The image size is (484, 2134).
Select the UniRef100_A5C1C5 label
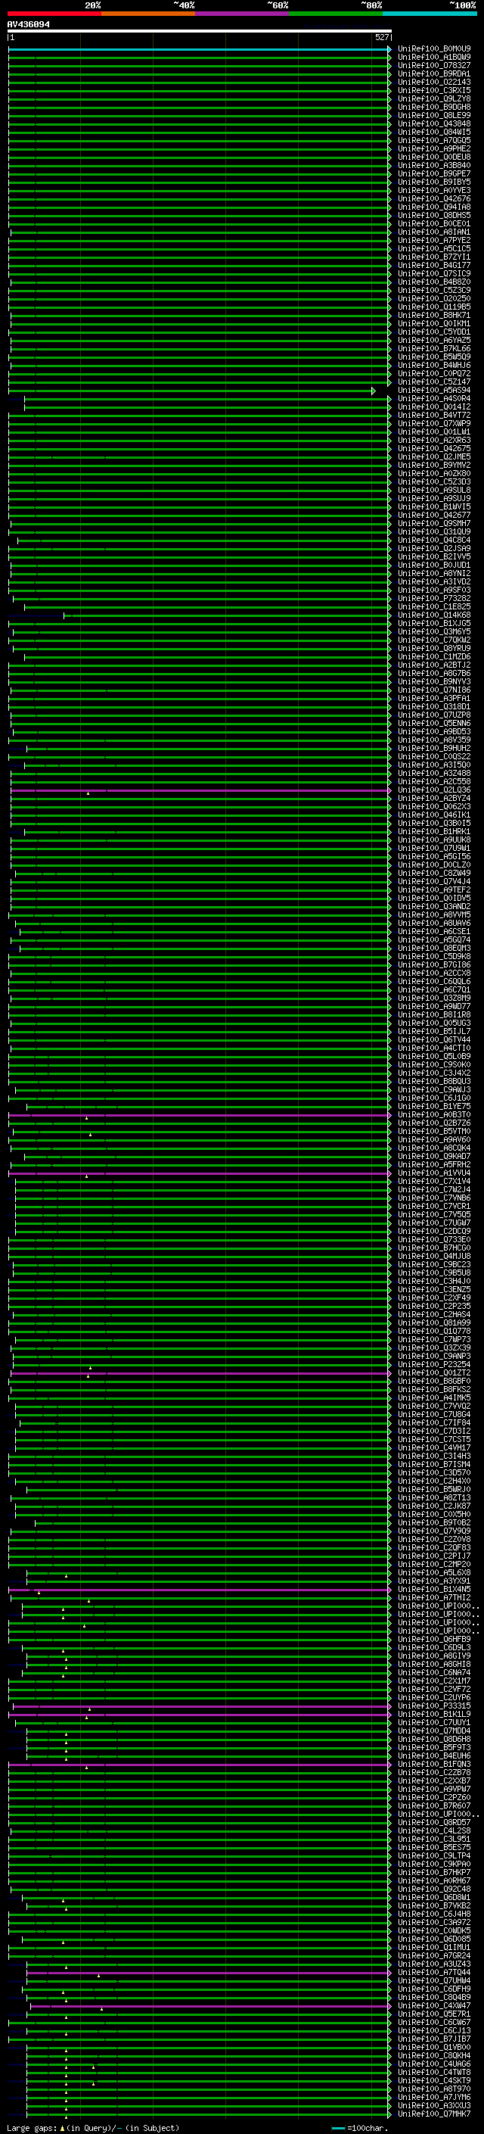click(433, 248)
